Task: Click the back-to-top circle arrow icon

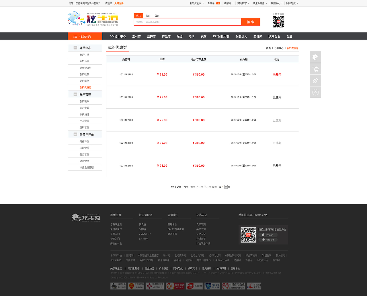Action: pyautogui.click(x=315, y=92)
